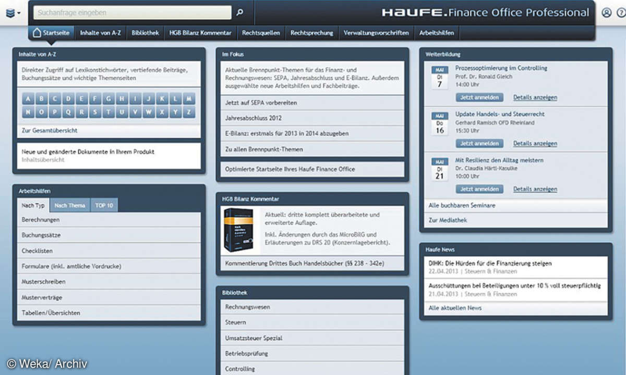This screenshot has width=626, height=375.
Task: Open the Verwaltungsvorschriften navigation item
Action: coord(376,33)
